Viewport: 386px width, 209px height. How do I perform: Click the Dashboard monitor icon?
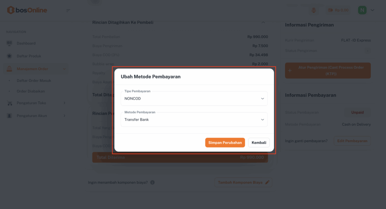click(x=9, y=43)
